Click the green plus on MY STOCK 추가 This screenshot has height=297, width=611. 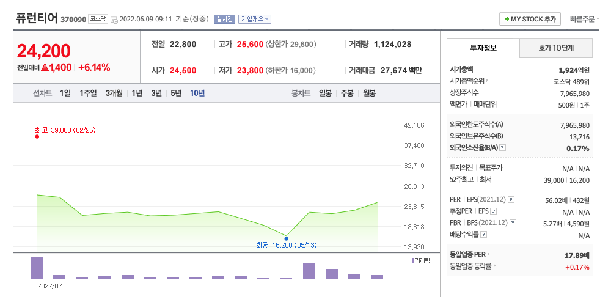point(507,19)
